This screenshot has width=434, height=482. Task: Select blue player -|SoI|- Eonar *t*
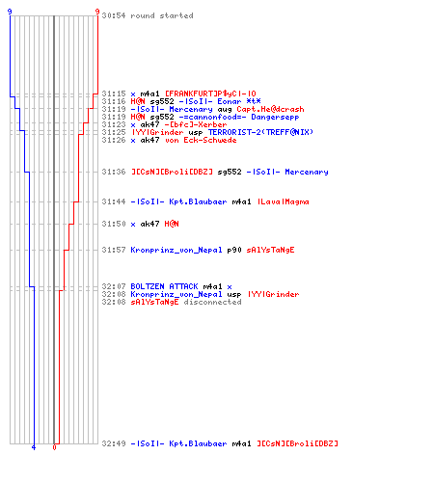220,101
